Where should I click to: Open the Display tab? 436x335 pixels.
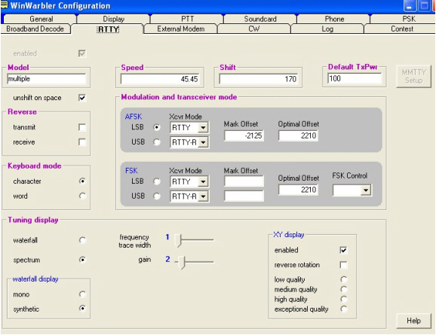[113, 19]
